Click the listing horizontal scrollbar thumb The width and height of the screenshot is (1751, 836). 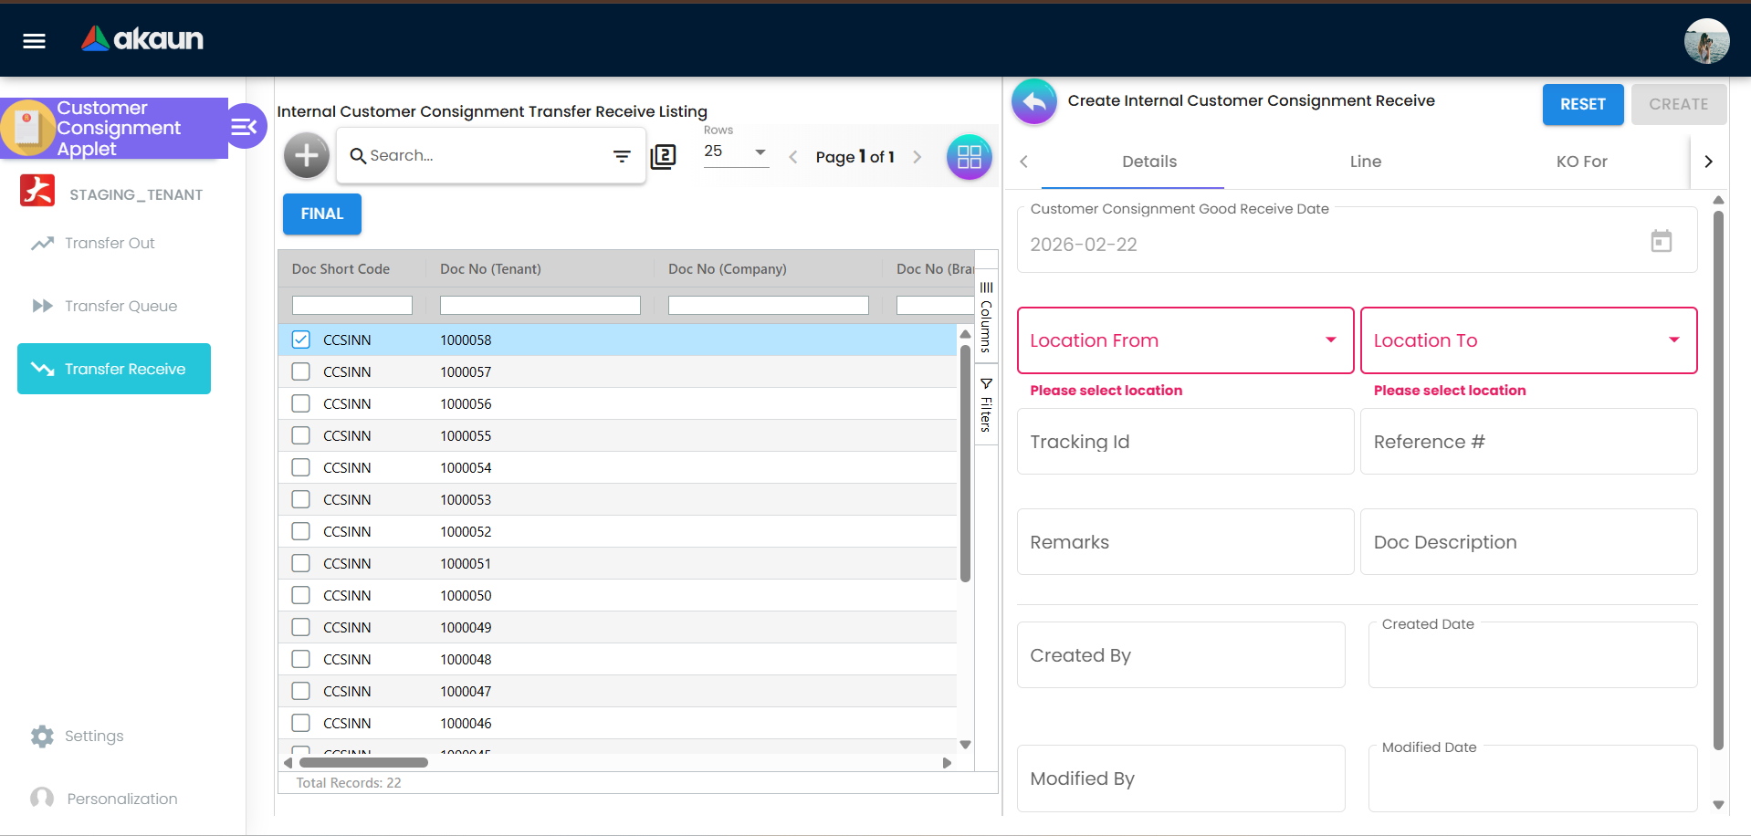[x=363, y=762]
